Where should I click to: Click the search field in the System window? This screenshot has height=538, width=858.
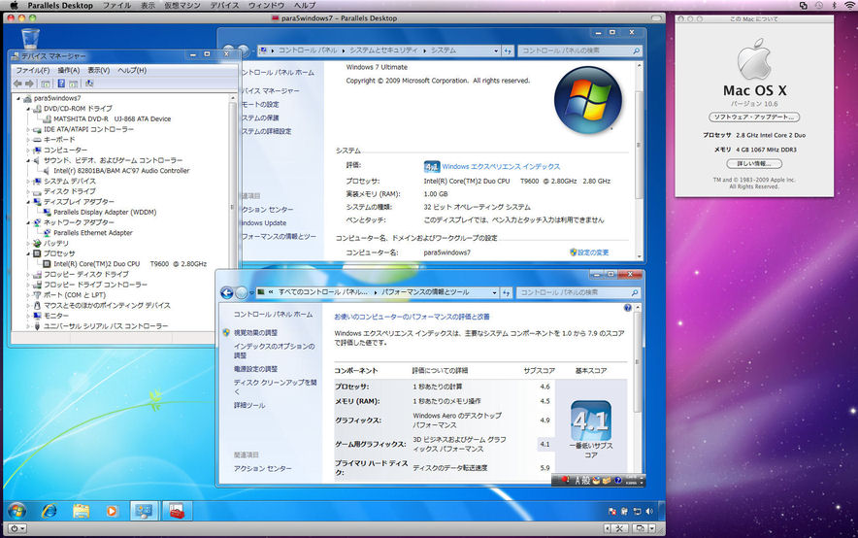pos(579,50)
